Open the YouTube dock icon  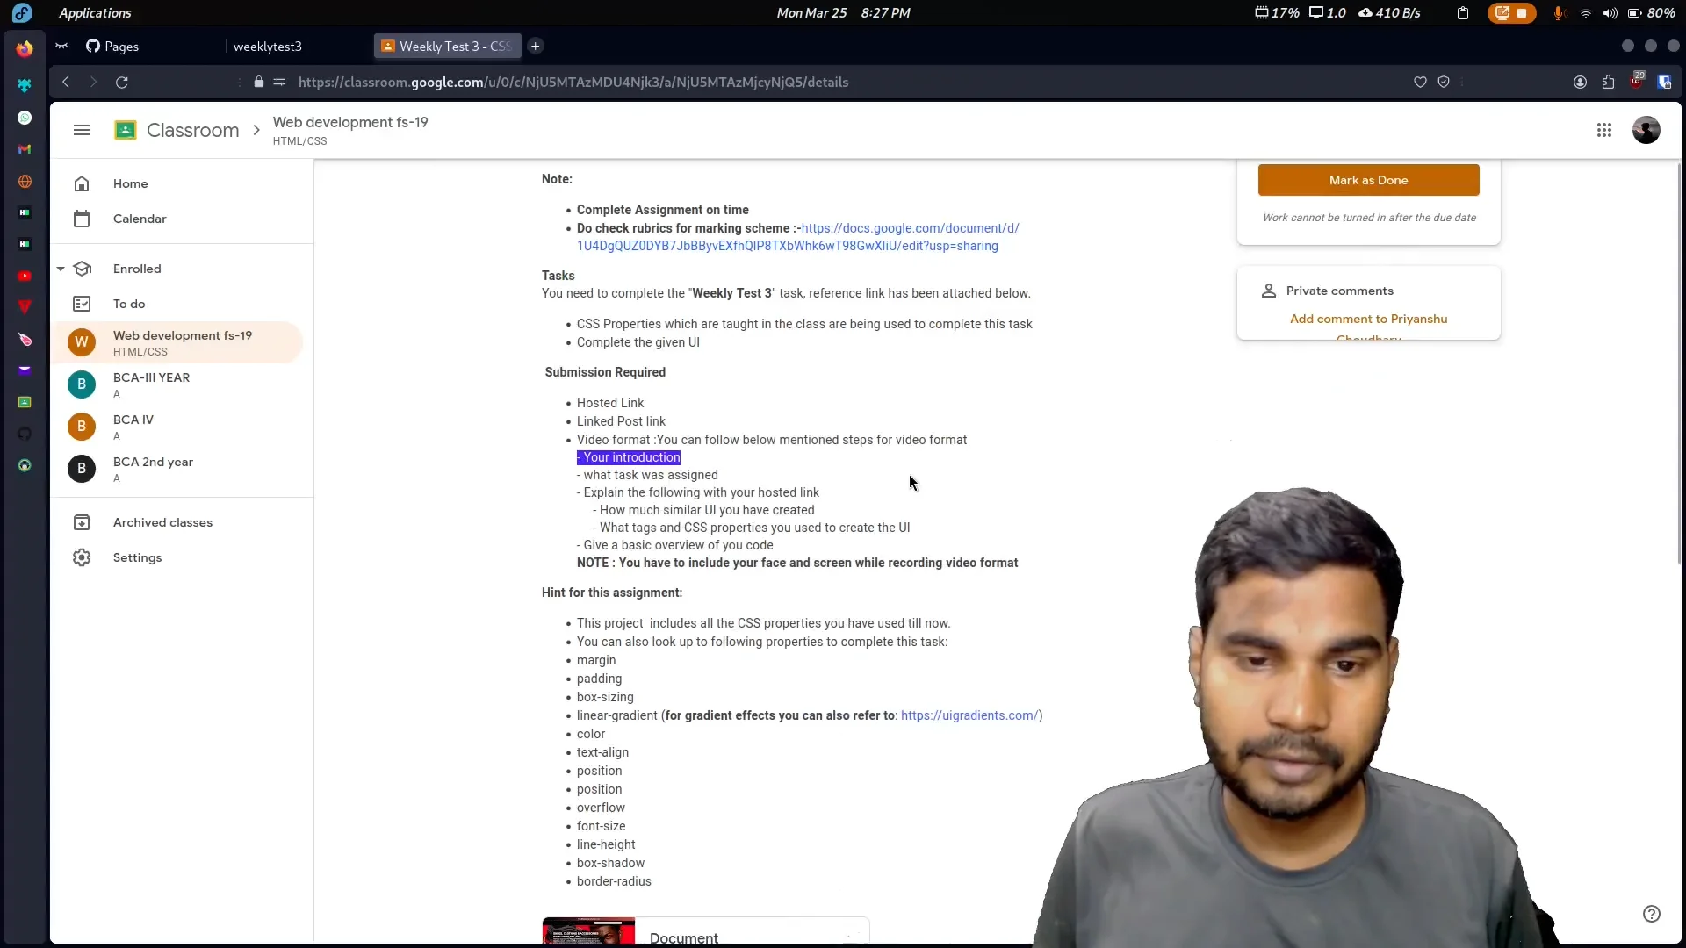point(25,276)
